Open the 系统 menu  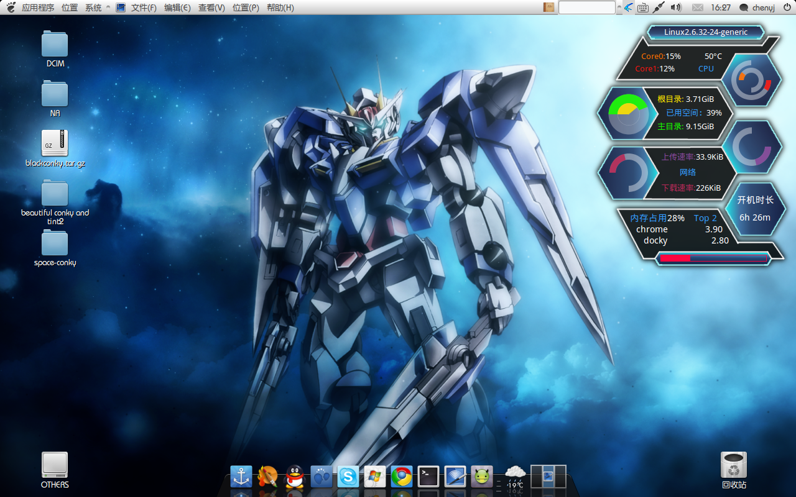click(93, 7)
